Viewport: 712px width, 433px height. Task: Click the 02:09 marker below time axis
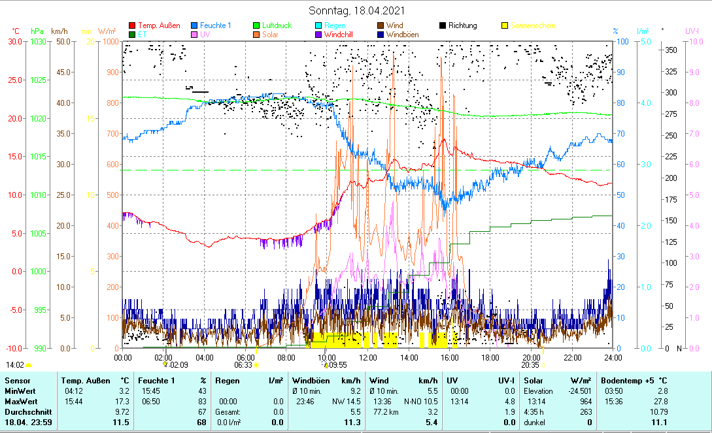tap(178, 365)
